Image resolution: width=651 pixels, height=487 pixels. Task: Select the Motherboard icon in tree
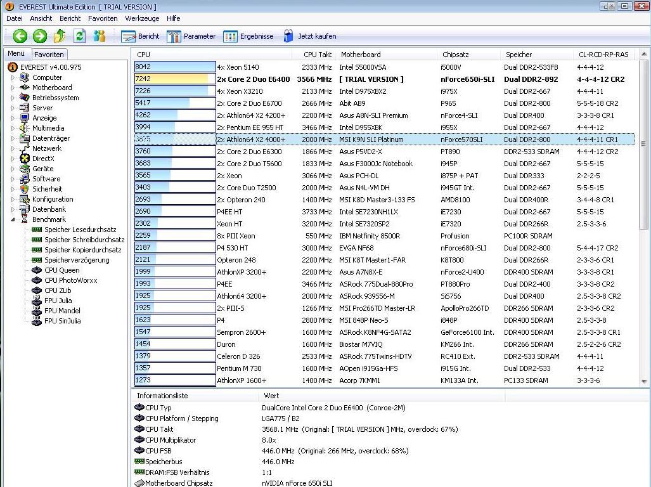(25, 88)
